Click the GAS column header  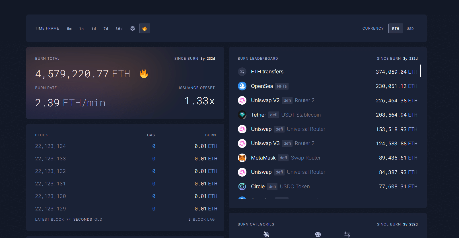click(151, 135)
